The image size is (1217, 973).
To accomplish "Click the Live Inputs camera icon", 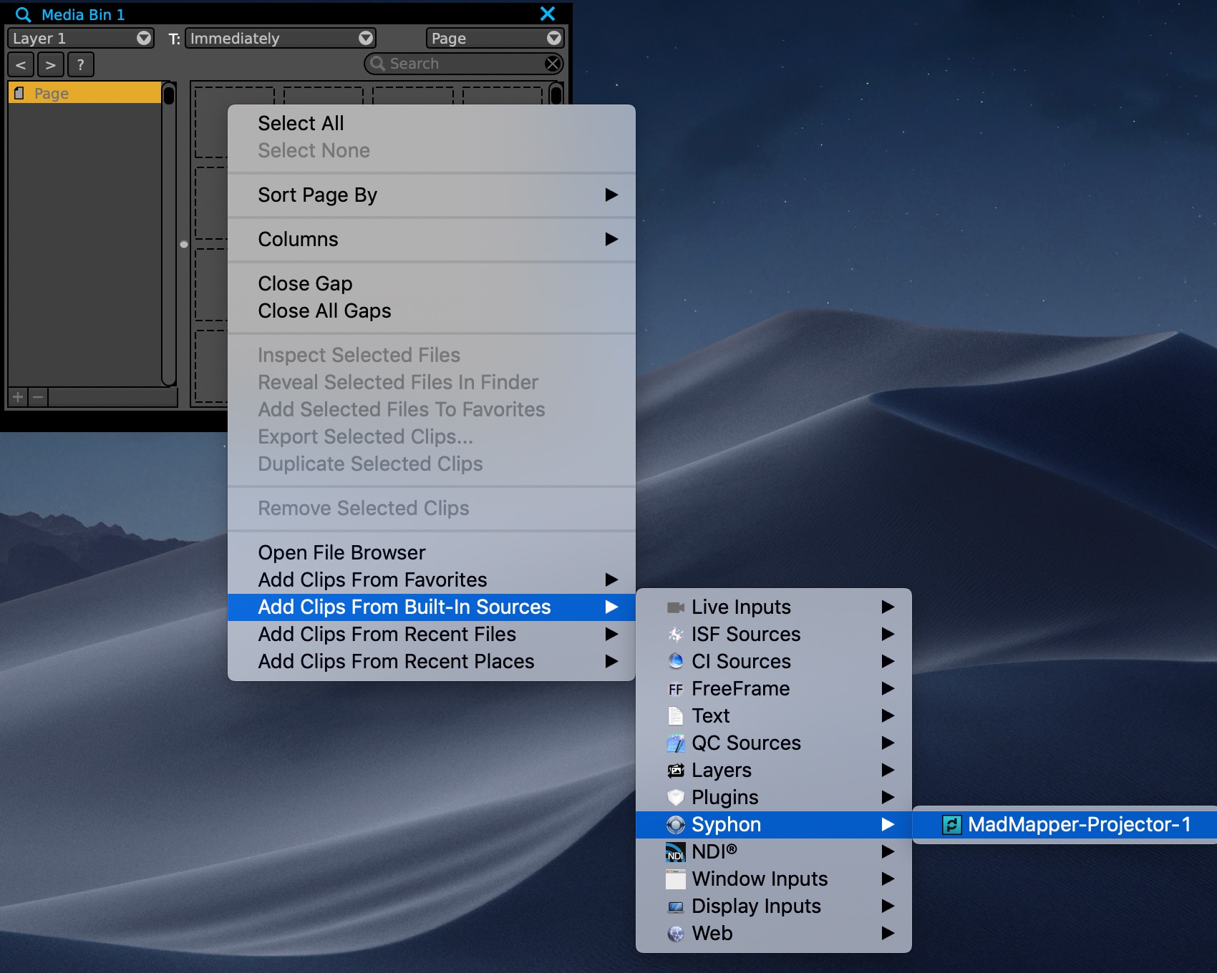I will (x=675, y=607).
